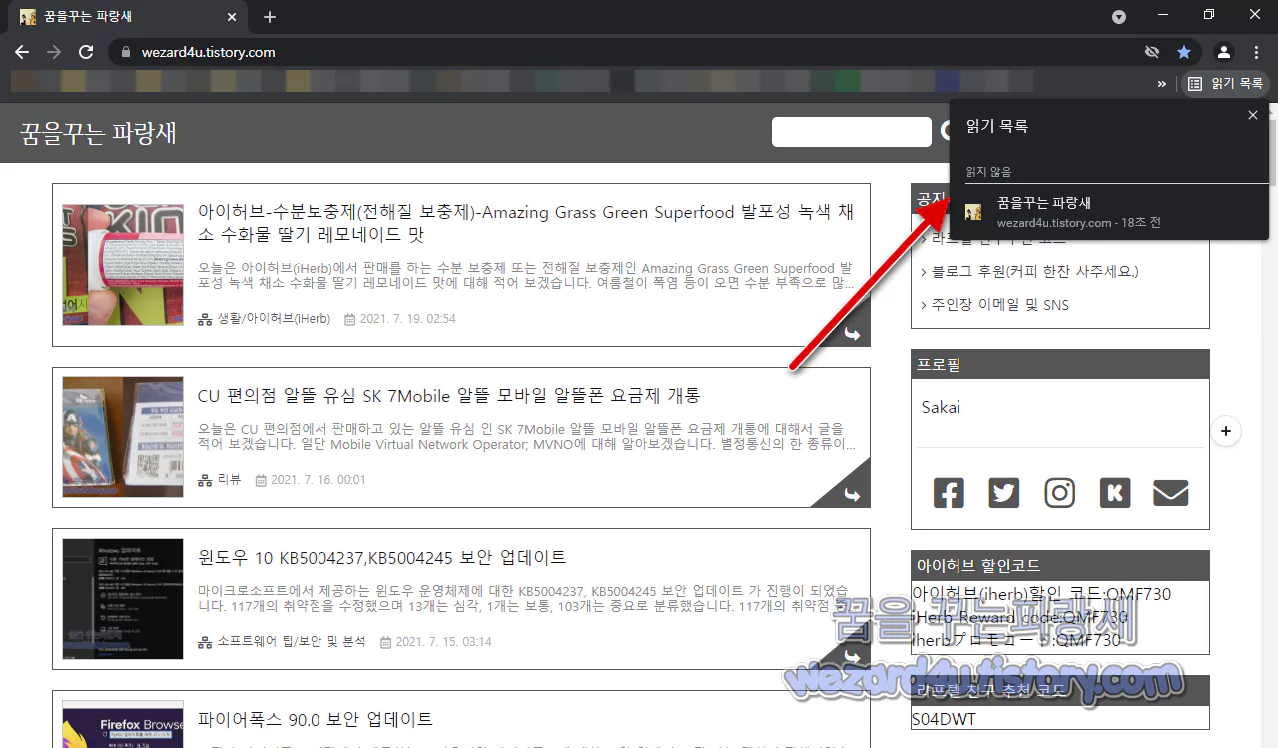This screenshot has width=1278, height=748.
Task: Go back to the previous page
Action: click(22, 52)
